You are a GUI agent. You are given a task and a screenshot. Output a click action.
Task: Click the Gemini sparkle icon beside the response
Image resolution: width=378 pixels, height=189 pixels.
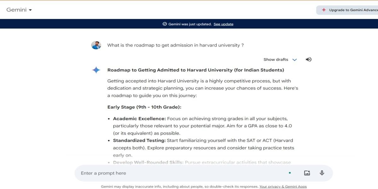97,70
